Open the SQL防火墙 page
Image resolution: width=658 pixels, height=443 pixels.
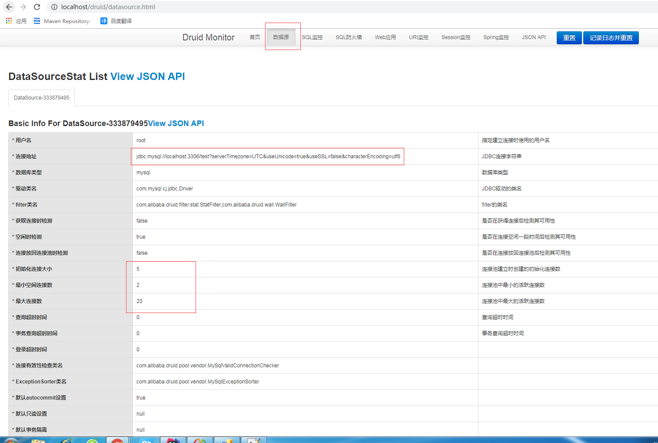pyautogui.click(x=349, y=37)
